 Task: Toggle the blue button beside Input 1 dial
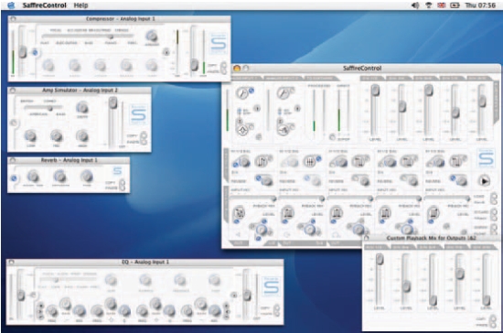[x=251, y=91]
